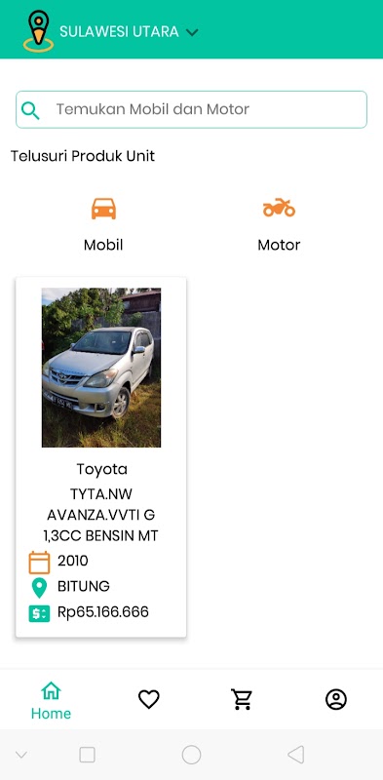Open the favorites heart tab
The image size is (383, 780).
(x=149, y=699)
